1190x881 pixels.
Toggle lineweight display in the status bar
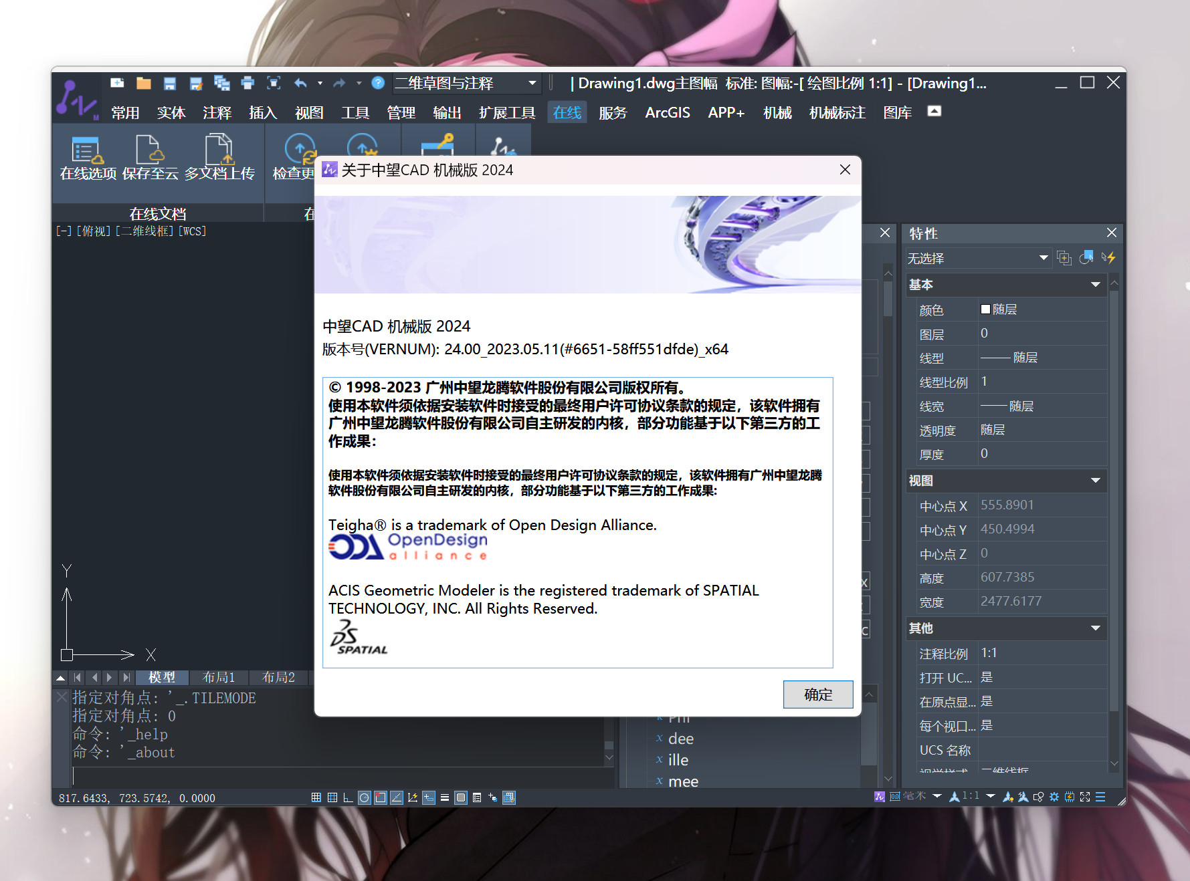click(445, 797)
